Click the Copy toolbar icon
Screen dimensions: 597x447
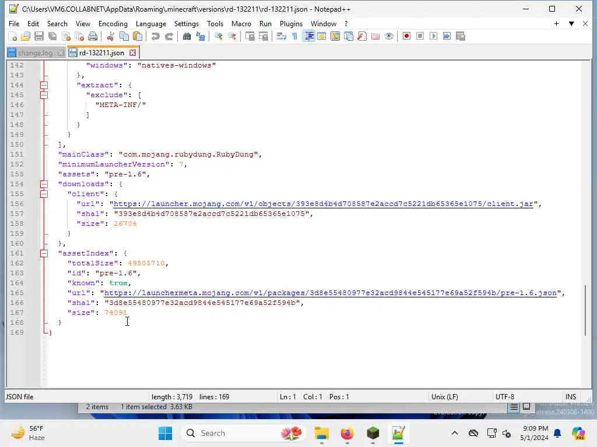[x=124, y=36]
